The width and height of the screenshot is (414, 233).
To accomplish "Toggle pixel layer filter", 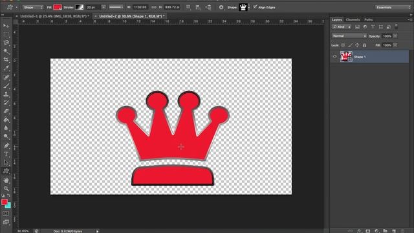I will click(x=357, y=27).
